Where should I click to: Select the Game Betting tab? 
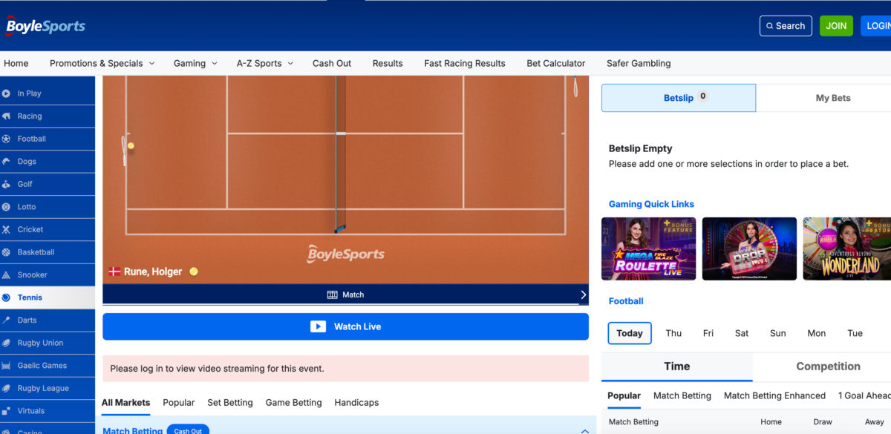pos(294,403)
